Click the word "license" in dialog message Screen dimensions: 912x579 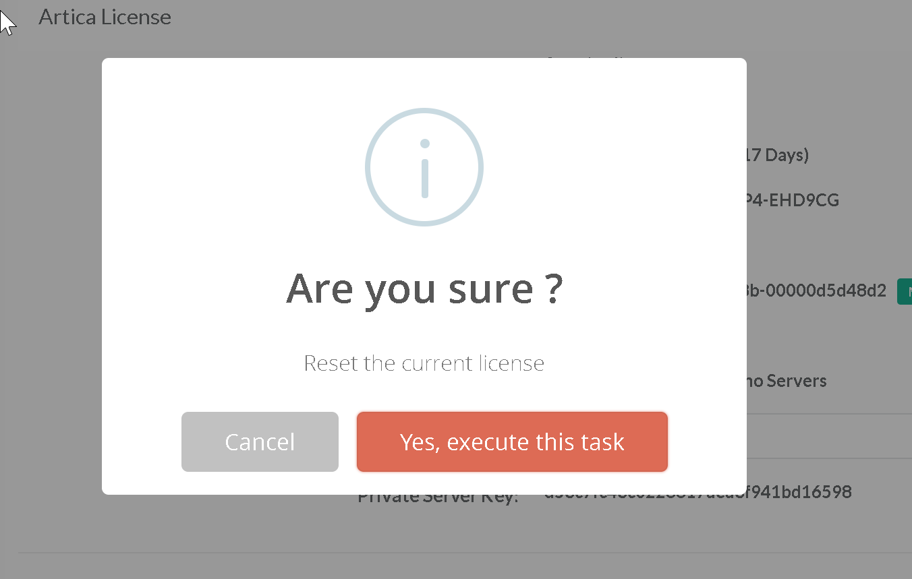tap(511, 363)
